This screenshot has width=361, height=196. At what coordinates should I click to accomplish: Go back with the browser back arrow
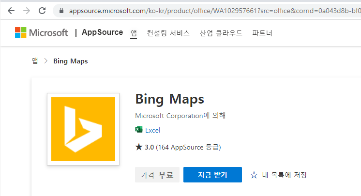click(x=11, y=11)
